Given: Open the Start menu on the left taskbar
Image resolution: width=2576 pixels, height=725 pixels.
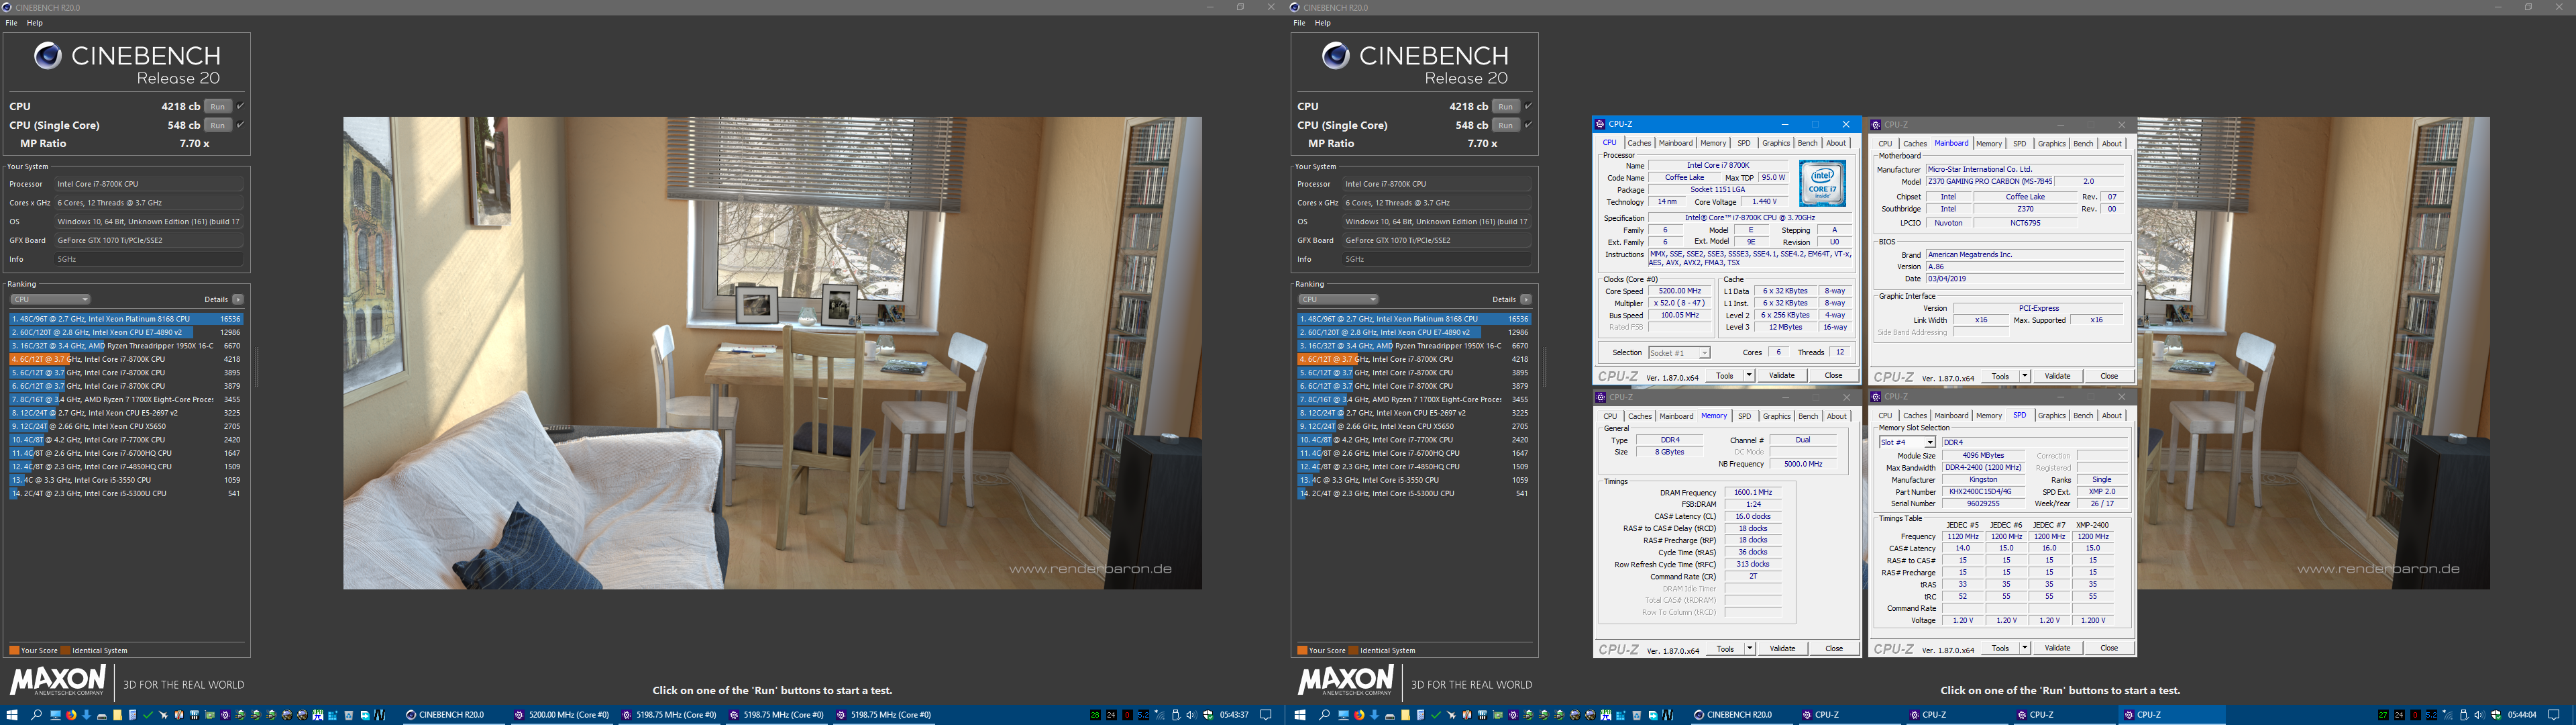Looking at the screenshot, I should click(x=13, y=715).
